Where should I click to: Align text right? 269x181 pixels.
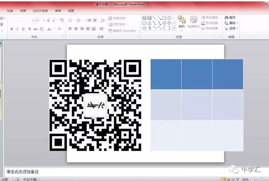point(82,29)
